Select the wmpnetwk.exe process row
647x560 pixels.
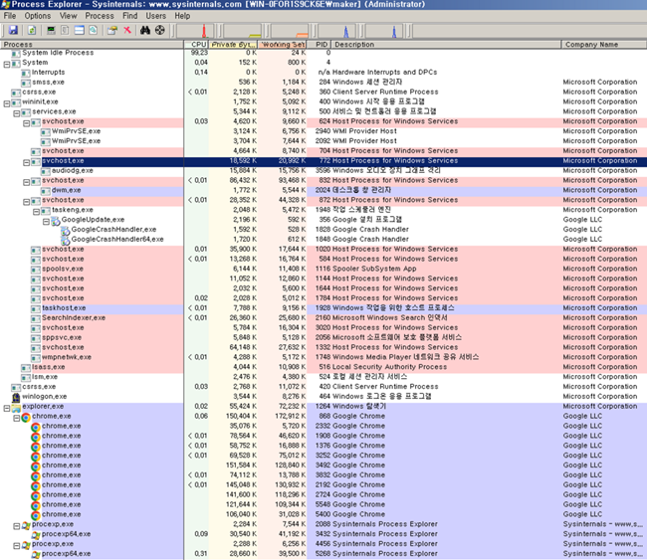click(x=323, y=357)
